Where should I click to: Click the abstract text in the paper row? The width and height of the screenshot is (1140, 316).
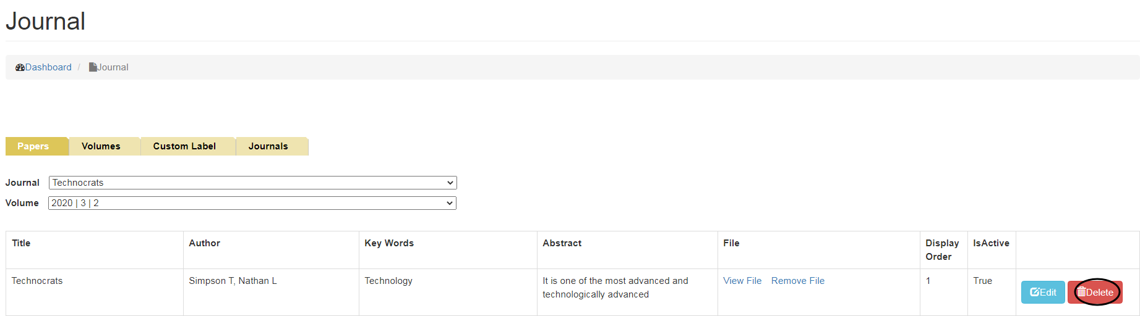(x=615, y=288)
